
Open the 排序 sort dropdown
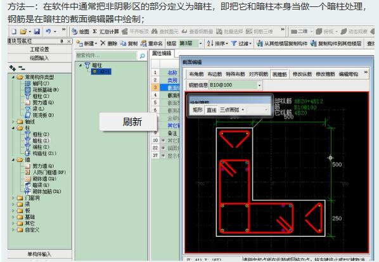[217, 44]
